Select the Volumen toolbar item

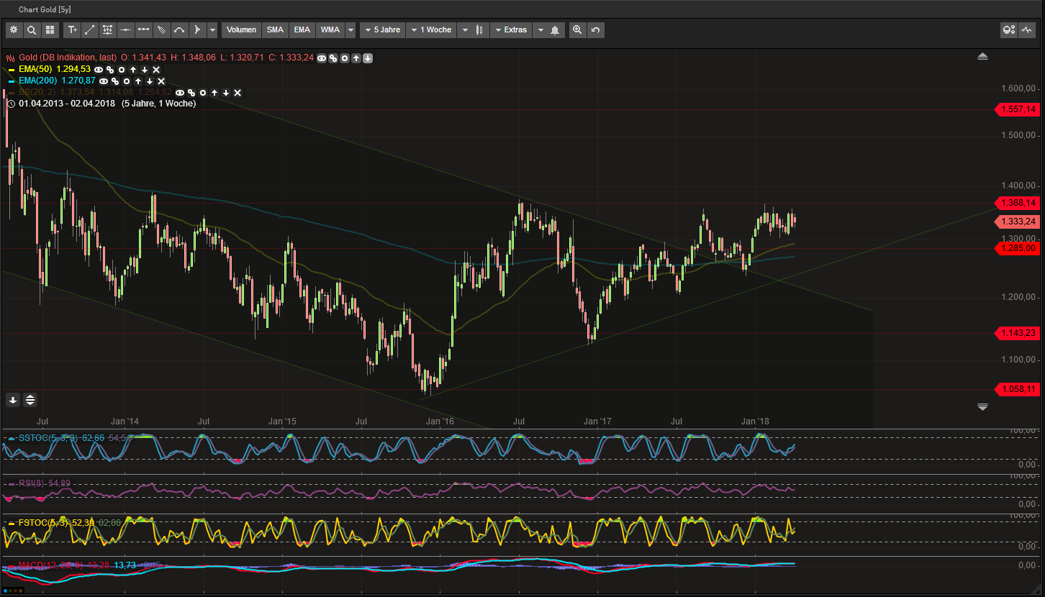tap(241, 29)
